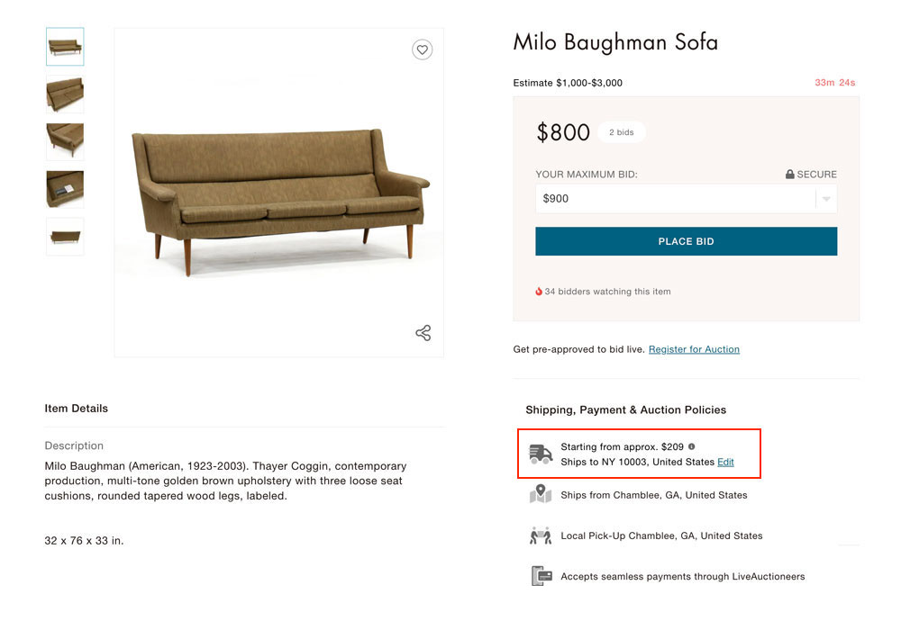The width and height of the screenshot is (901, 630).
Task: Click the shipping truck icon
Action: (x=541, y=454)
